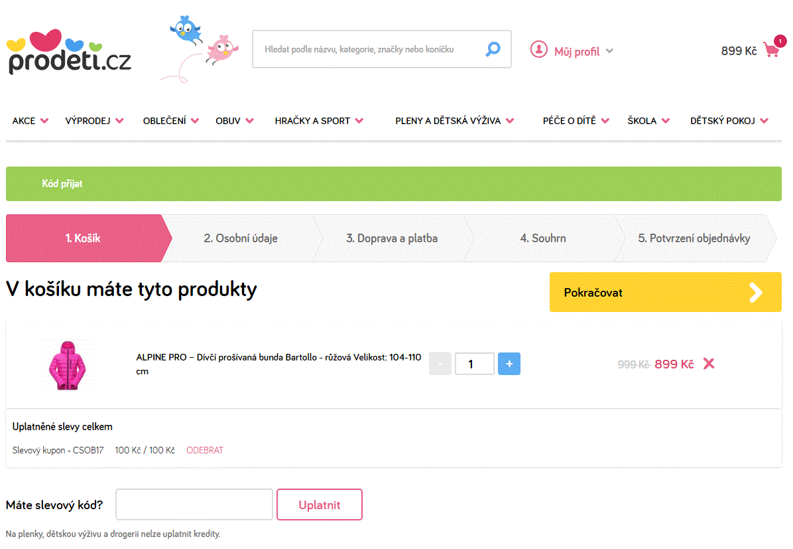Click the 899 Kč cart total in header
Image resolution: width=793 pixels, height=549 pixels.
click(739, 50)
